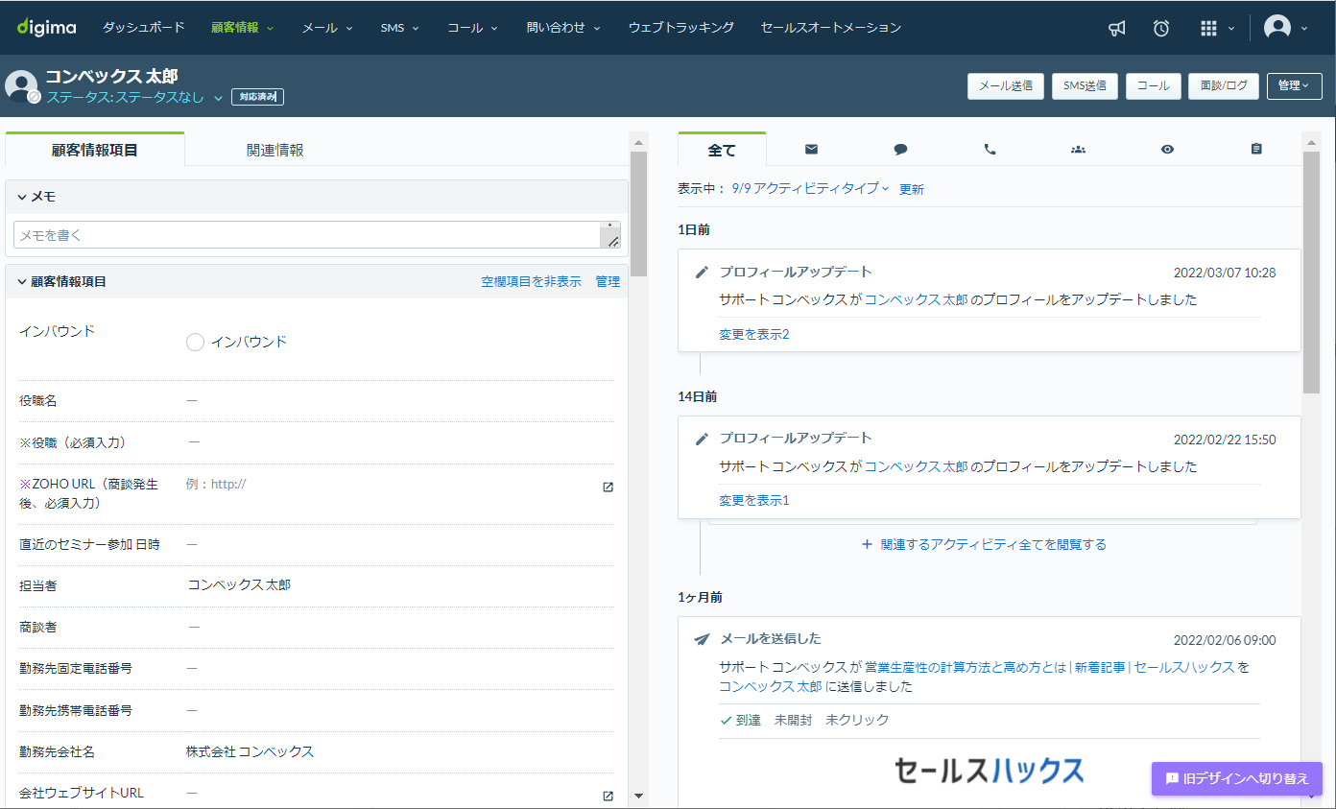Click pencil icon on 2022/03/07 profile update
This screenshot has height=809, width=1336.
coord(702,273)
